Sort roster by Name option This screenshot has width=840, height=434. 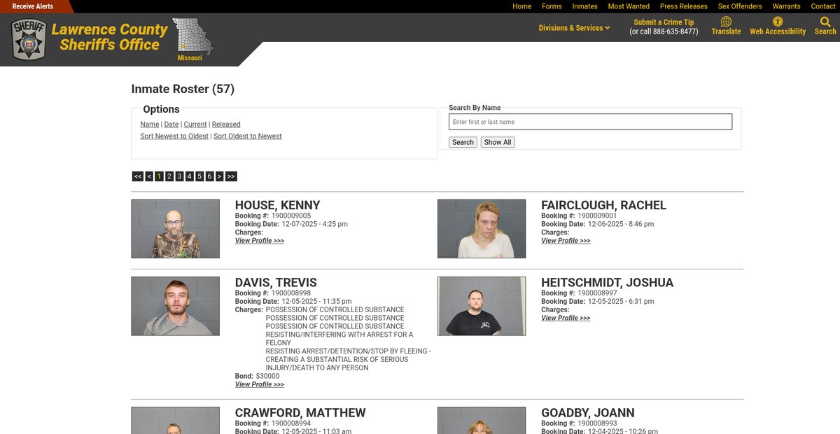(150, 125)
